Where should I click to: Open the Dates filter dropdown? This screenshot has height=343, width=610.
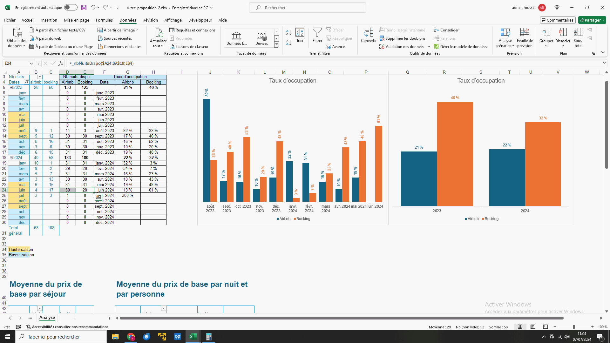[x=27, y=82]
